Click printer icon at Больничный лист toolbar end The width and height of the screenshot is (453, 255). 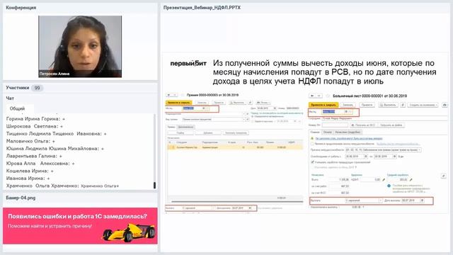click(x=445, y=105)
